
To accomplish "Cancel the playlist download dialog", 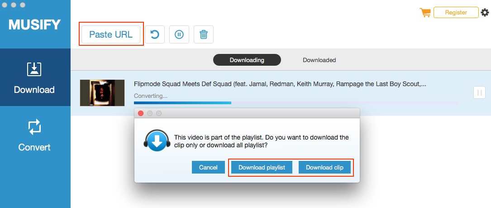I will click(x=208, y=167).
